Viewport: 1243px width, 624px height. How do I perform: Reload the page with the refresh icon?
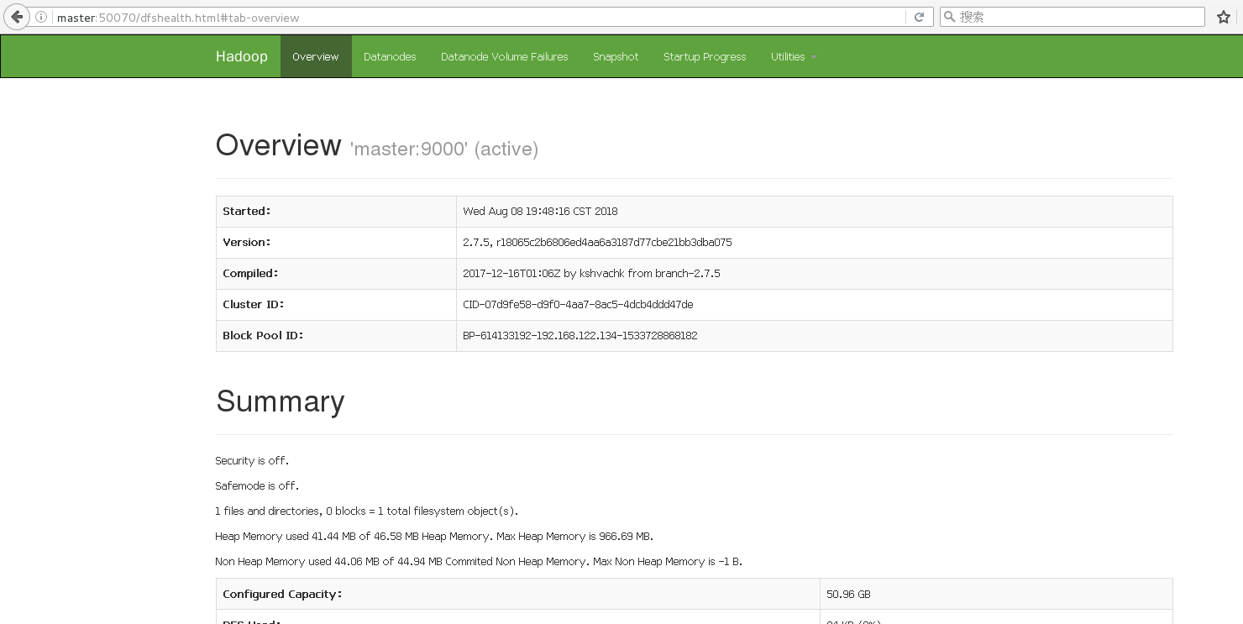pos(919,17)
